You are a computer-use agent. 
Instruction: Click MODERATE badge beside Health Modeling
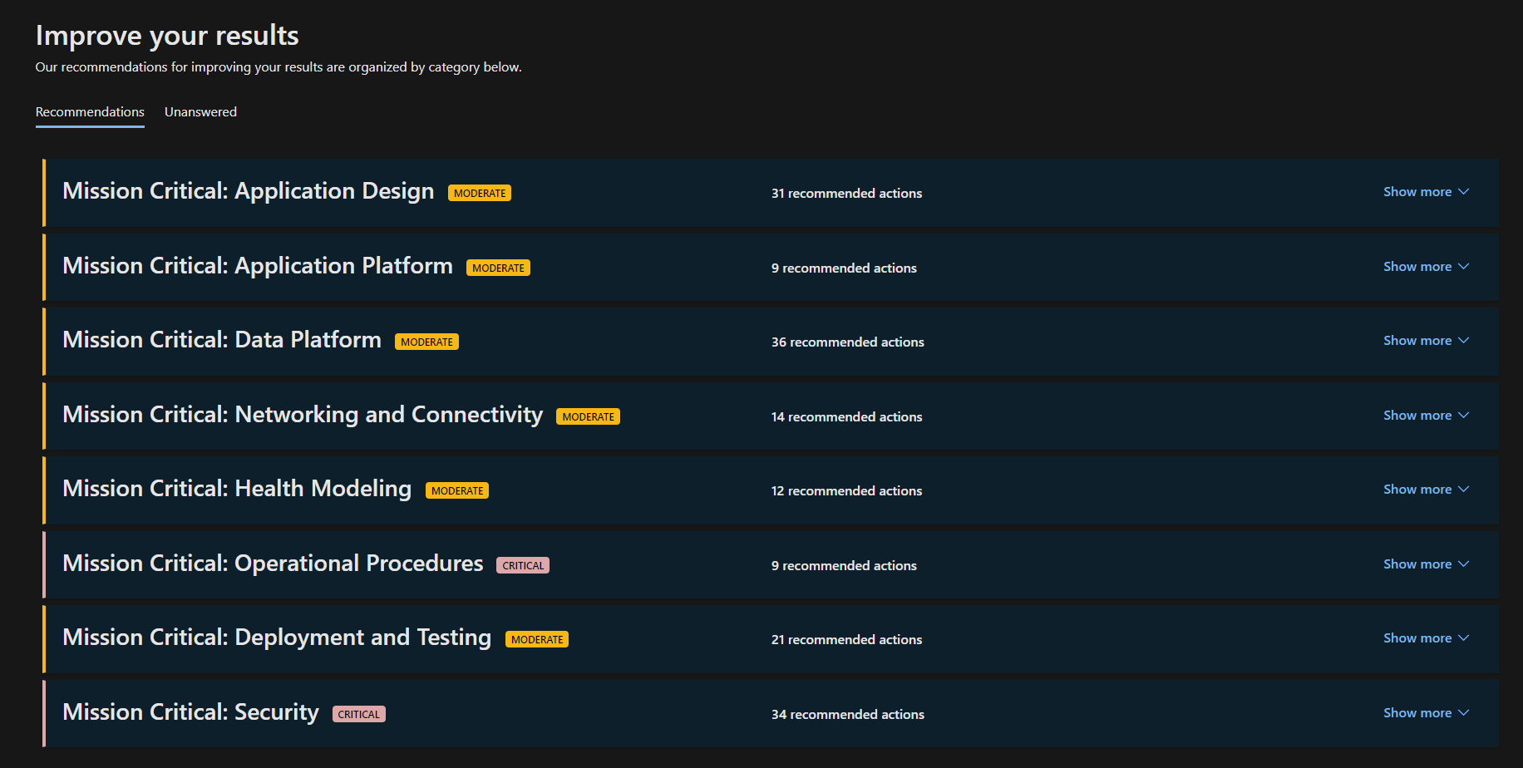[x=457, y=490]
